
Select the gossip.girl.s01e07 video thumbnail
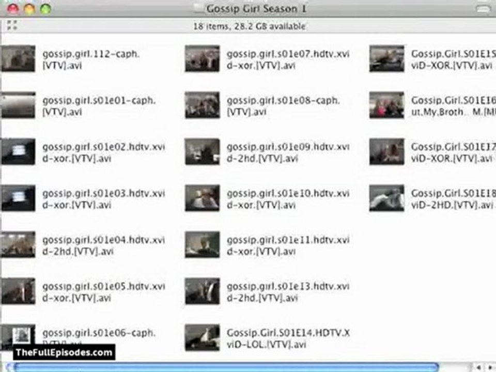(202, 58)
